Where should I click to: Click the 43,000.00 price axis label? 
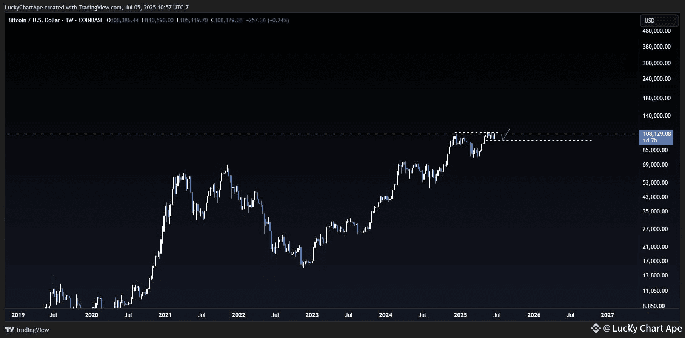pos(655,197)
